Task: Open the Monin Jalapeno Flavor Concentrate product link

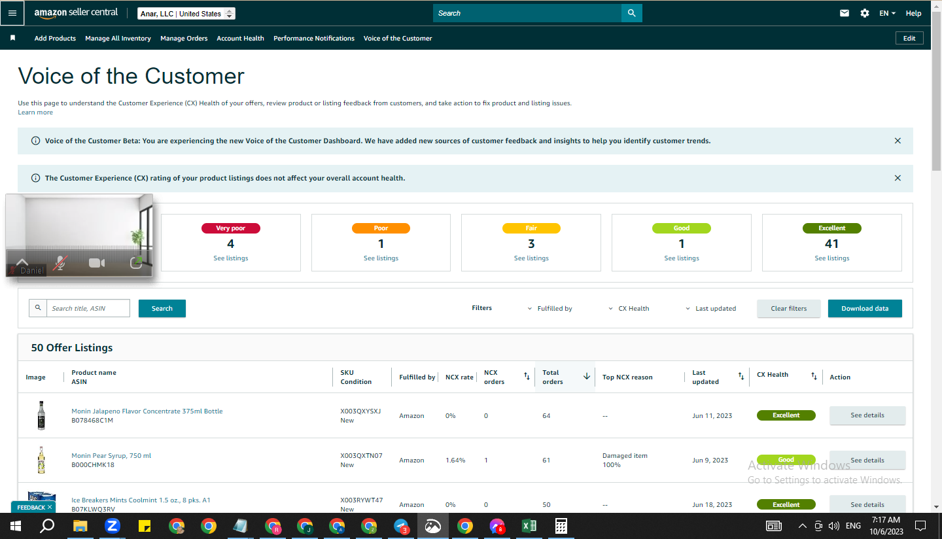Action: [147, 411]
